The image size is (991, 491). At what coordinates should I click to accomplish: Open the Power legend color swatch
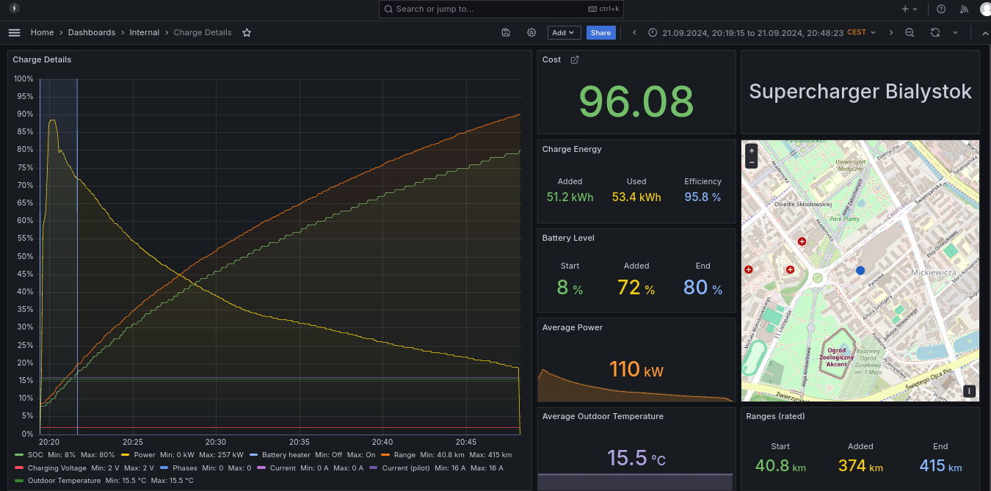(x=126, y=455)
